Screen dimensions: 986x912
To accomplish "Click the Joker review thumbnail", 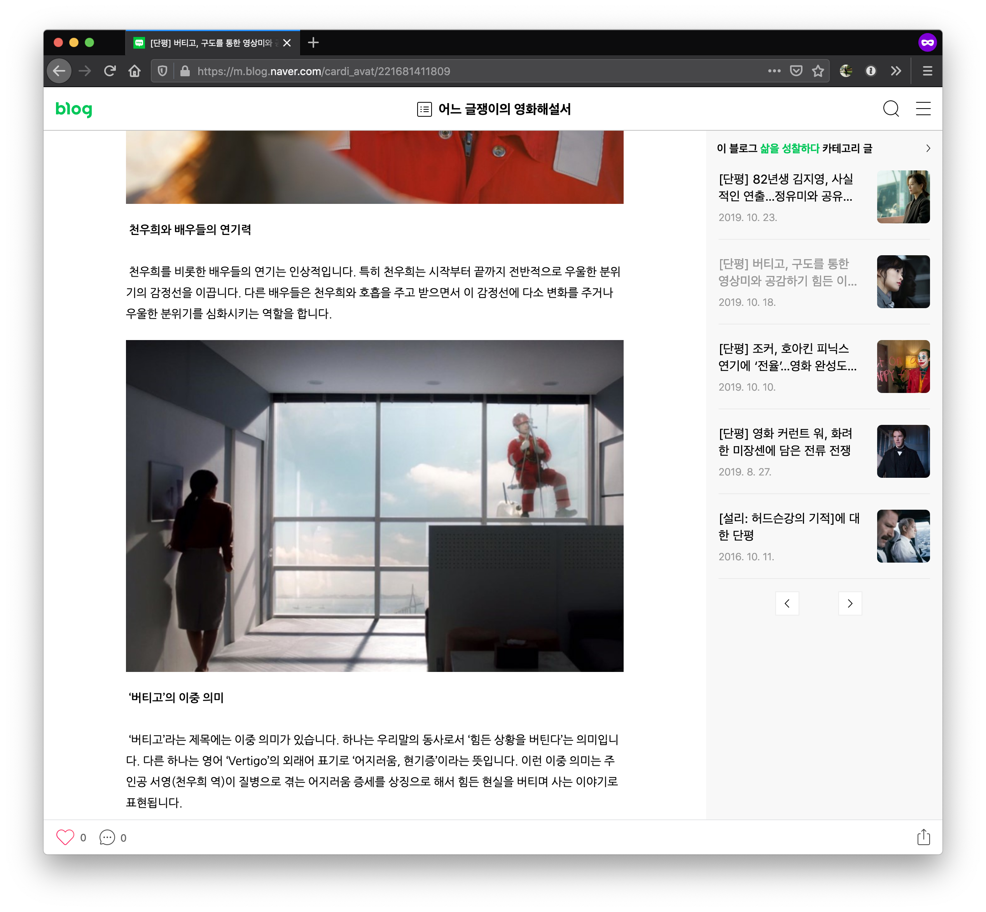I will tap(903, 367).
